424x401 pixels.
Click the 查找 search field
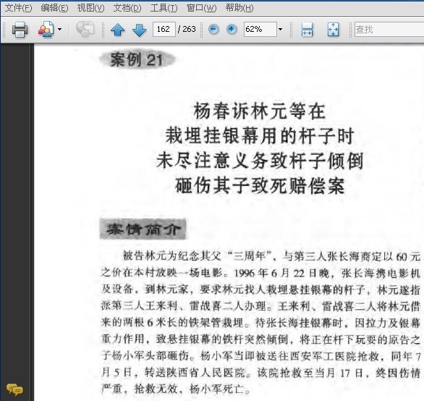coord(389,29)
